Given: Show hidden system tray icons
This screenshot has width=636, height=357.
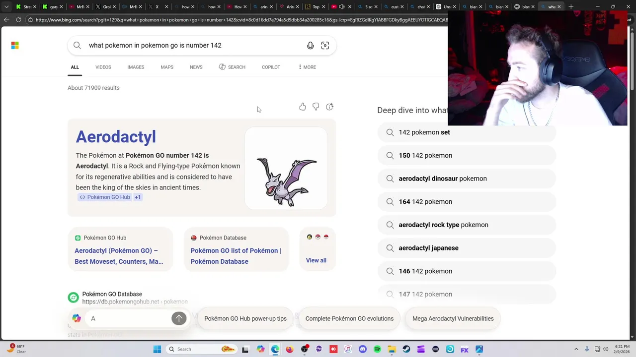Looking at the screenshot, I should coord(576,349).
